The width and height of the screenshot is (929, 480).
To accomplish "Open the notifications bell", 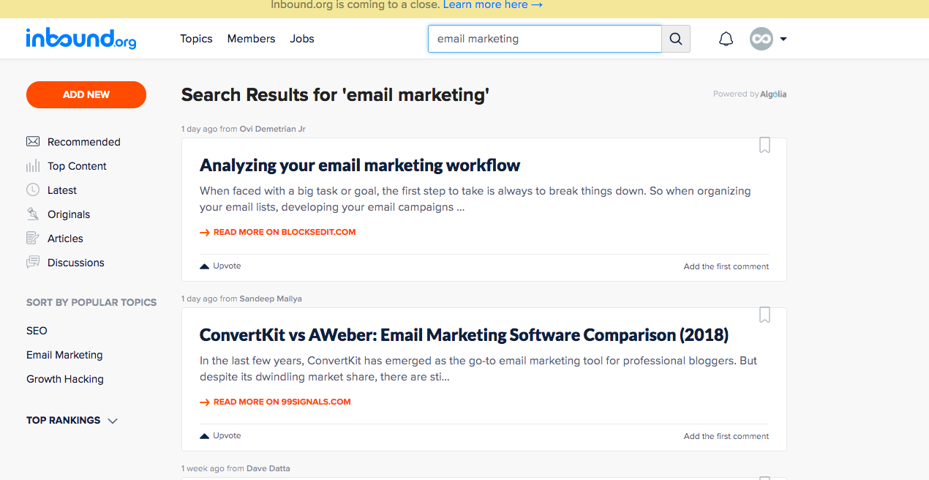I will pos(726,39).
